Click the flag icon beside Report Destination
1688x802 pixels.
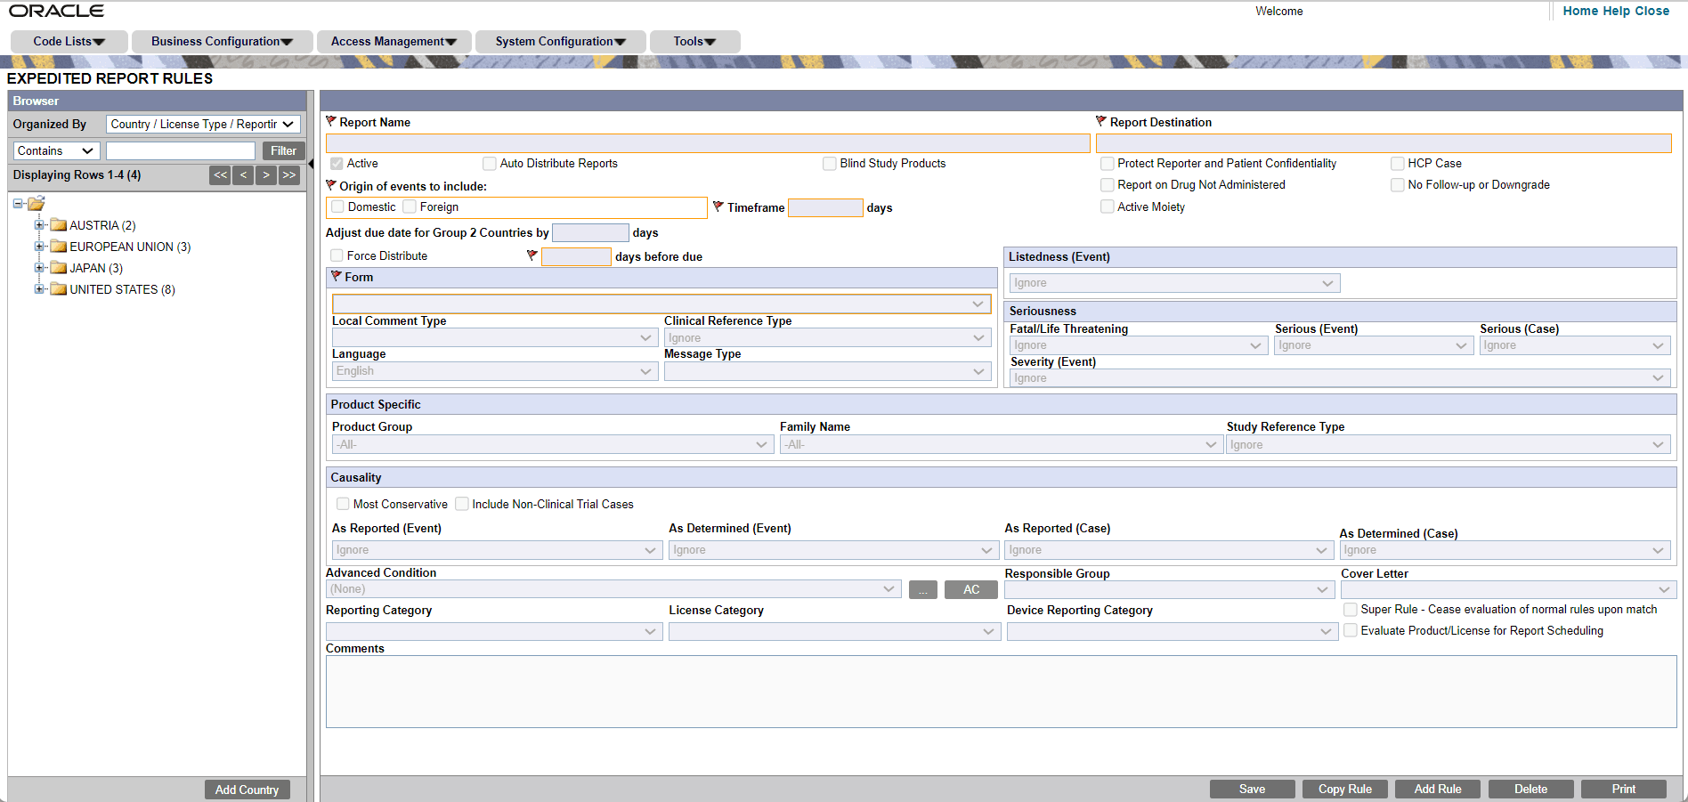[1100, 121]
